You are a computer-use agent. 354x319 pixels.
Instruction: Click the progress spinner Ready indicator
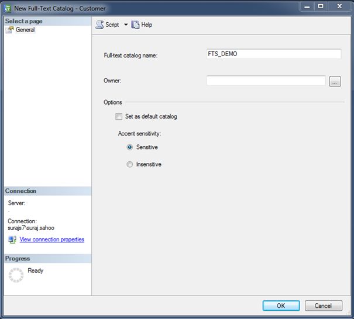(16, 275)
